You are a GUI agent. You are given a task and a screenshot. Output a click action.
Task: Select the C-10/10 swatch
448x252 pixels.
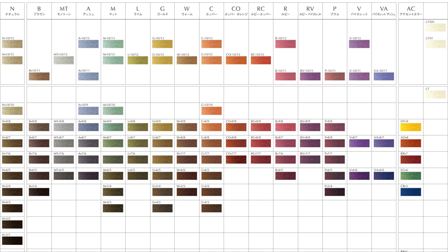pyautogui.click(x=212, y=111)
